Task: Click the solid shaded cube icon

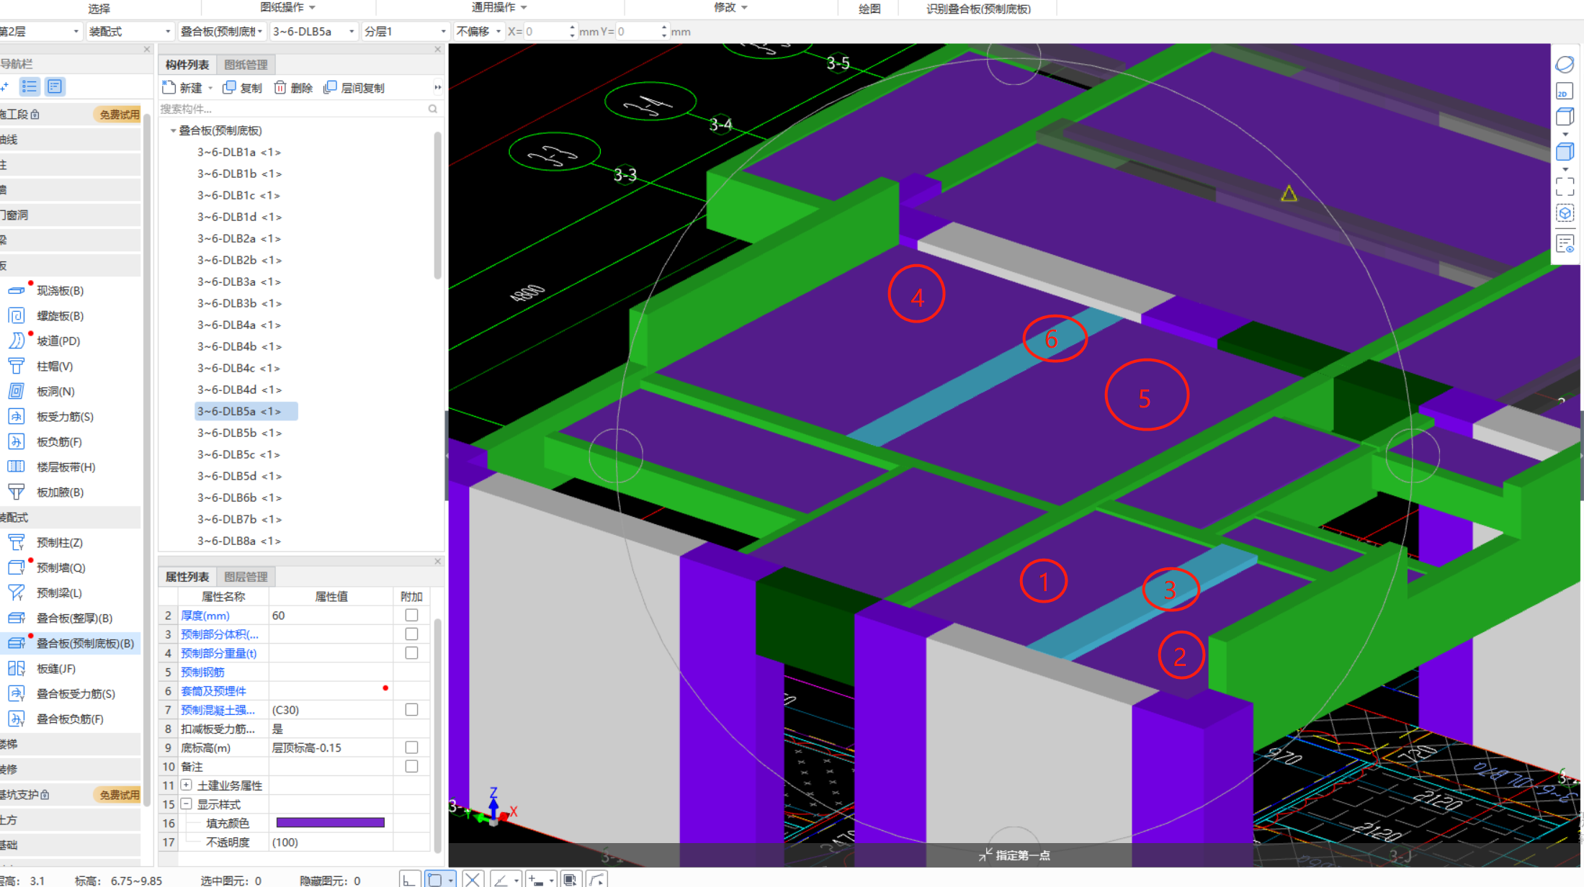Action: (x=1565, y=152)
